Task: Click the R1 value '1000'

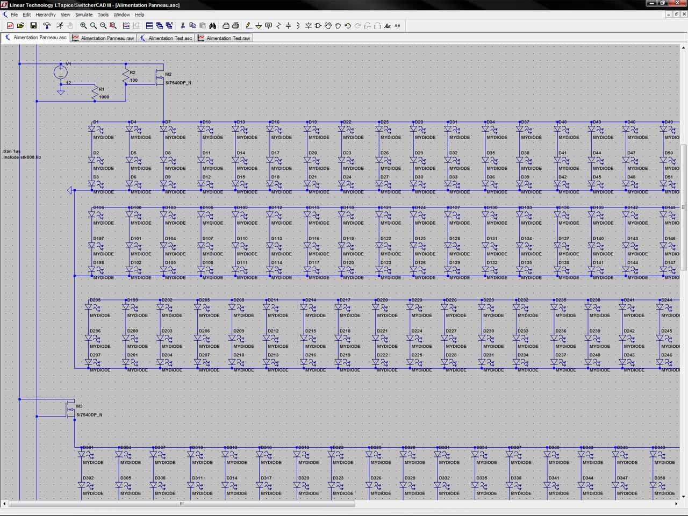Action: [x=104, y=97]
